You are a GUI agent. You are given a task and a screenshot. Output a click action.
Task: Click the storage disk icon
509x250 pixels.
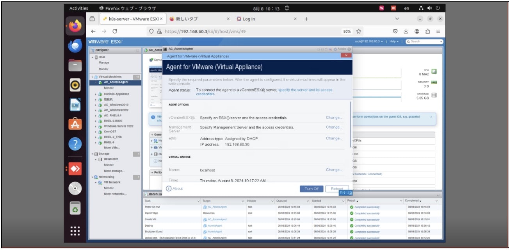[434, 95]
